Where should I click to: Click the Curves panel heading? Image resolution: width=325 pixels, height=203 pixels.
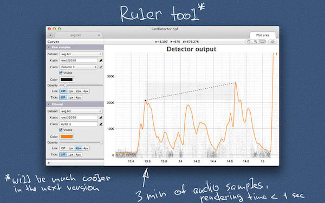[53, 42]
